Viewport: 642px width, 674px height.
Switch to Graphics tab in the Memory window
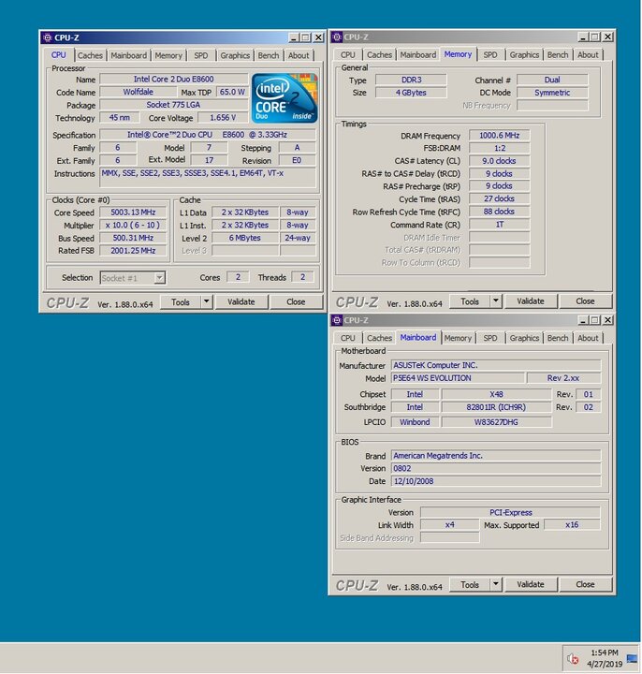(524, 55)
